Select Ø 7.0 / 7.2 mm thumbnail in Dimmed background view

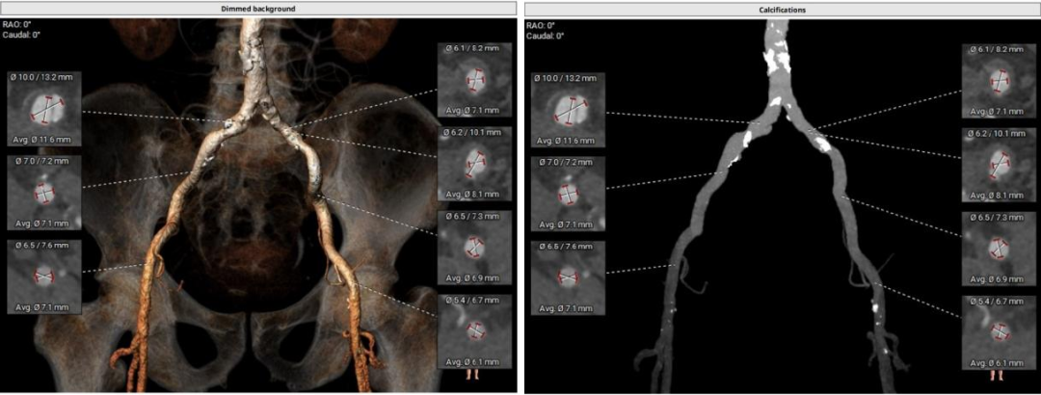(x=44, y=193)
